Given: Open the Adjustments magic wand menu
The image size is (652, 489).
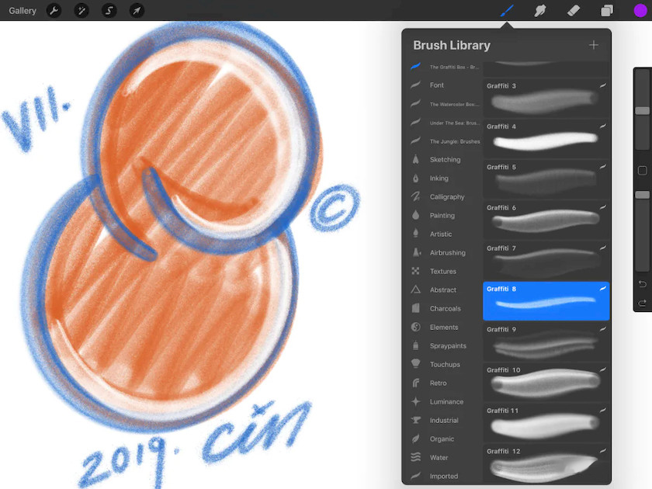Looking at the screenshot, I should coord(81,11).
